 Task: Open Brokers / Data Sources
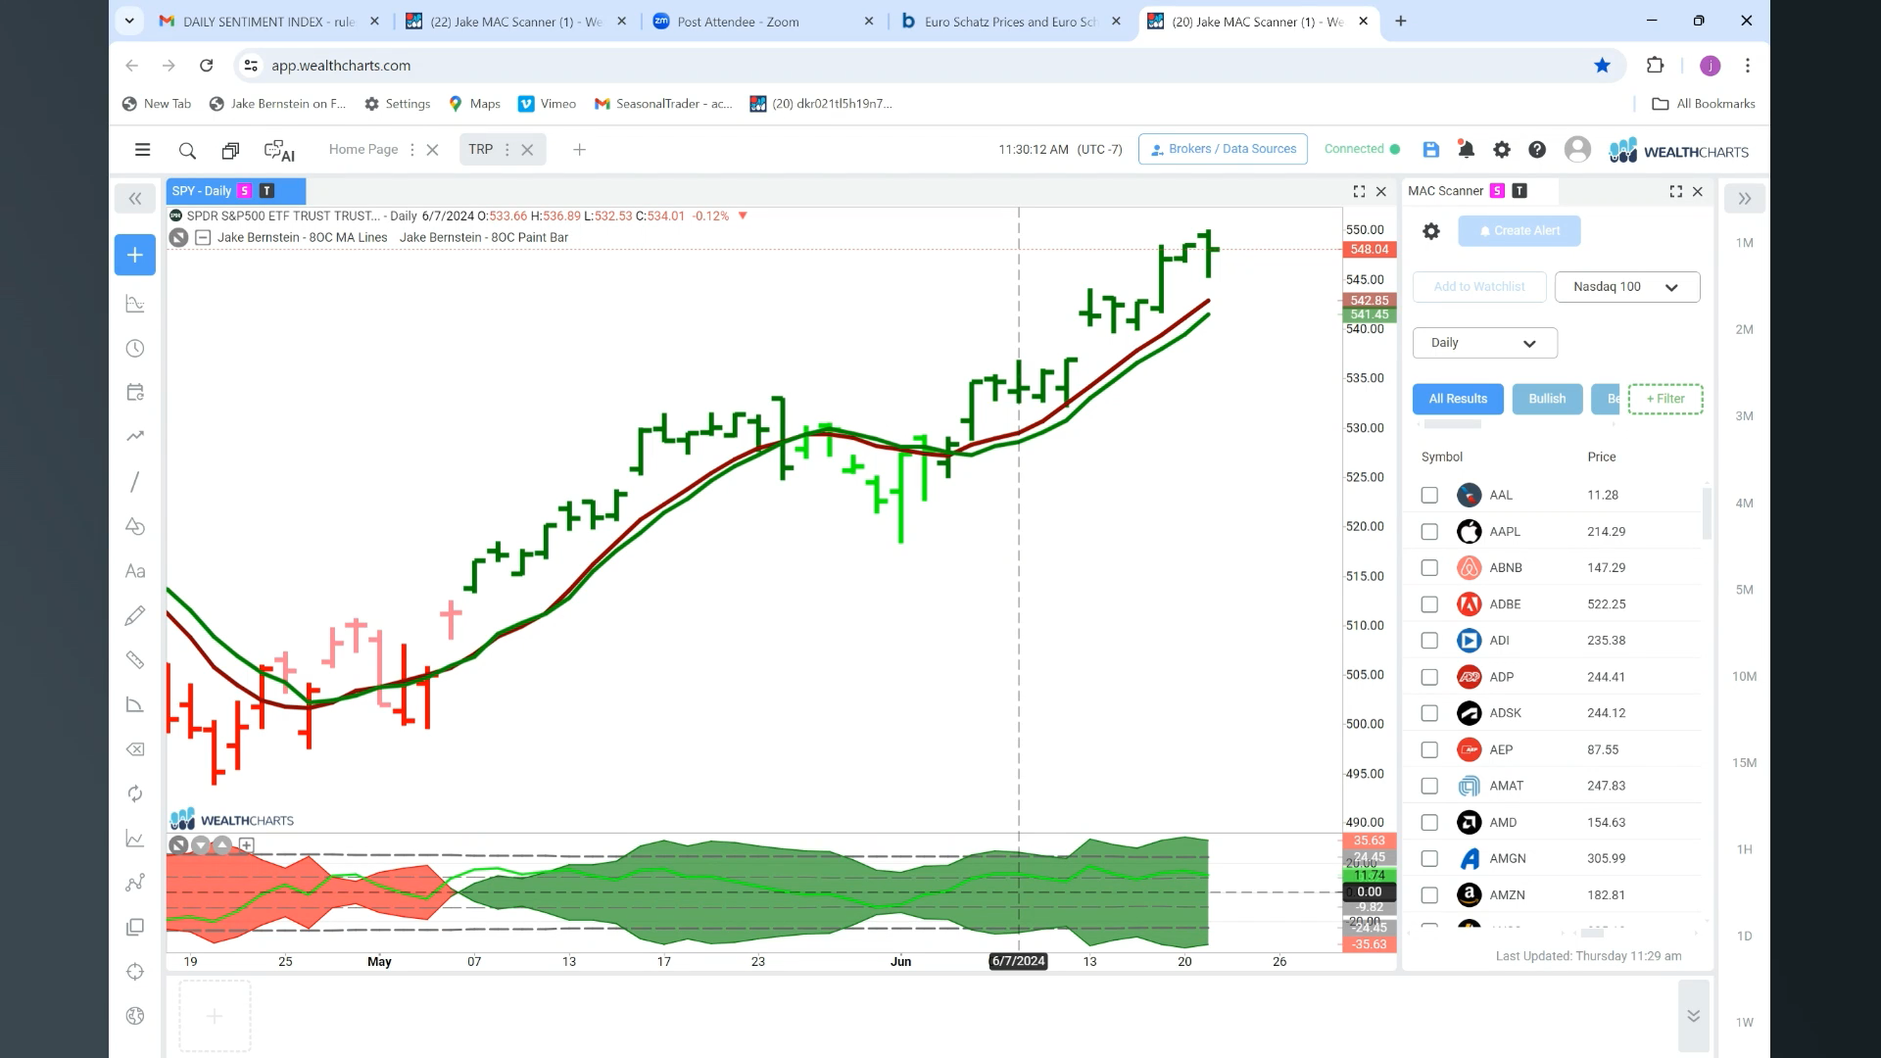tap(1223, 149)
